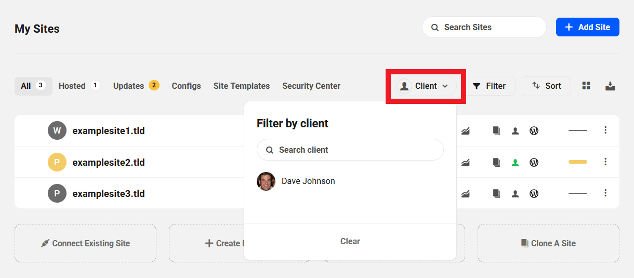634x278 pixels.
Task: Click client icon on examplesite3.tld row
Action: click(x=515, y=194)
